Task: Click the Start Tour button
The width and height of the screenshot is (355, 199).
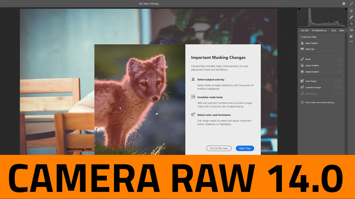Action: click(245, 148)
